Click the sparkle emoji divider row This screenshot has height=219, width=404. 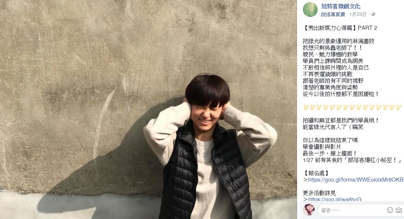coord(352,107)
